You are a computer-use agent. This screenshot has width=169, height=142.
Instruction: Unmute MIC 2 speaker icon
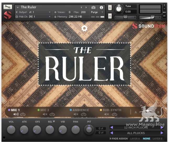click(45, 114)
